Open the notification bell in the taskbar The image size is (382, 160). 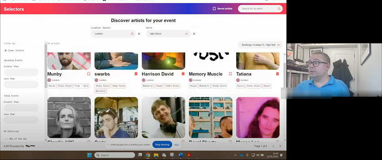(281, 155)
